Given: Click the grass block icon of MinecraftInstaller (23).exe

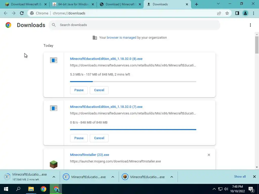Looking at the screenshot, I should [54, 164].
